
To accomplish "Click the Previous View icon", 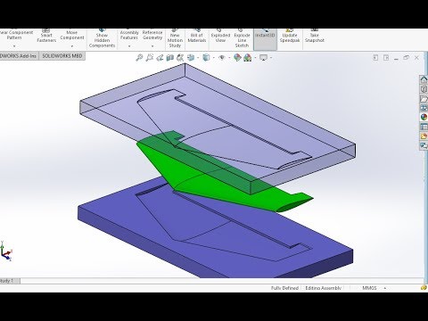I will coord(160,58).
